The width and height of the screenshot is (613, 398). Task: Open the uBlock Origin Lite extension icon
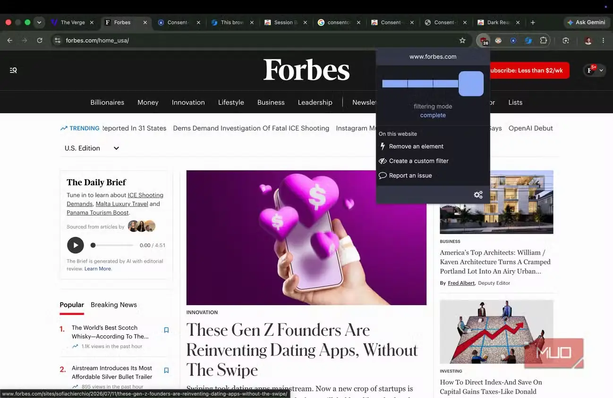click(483, 41)
